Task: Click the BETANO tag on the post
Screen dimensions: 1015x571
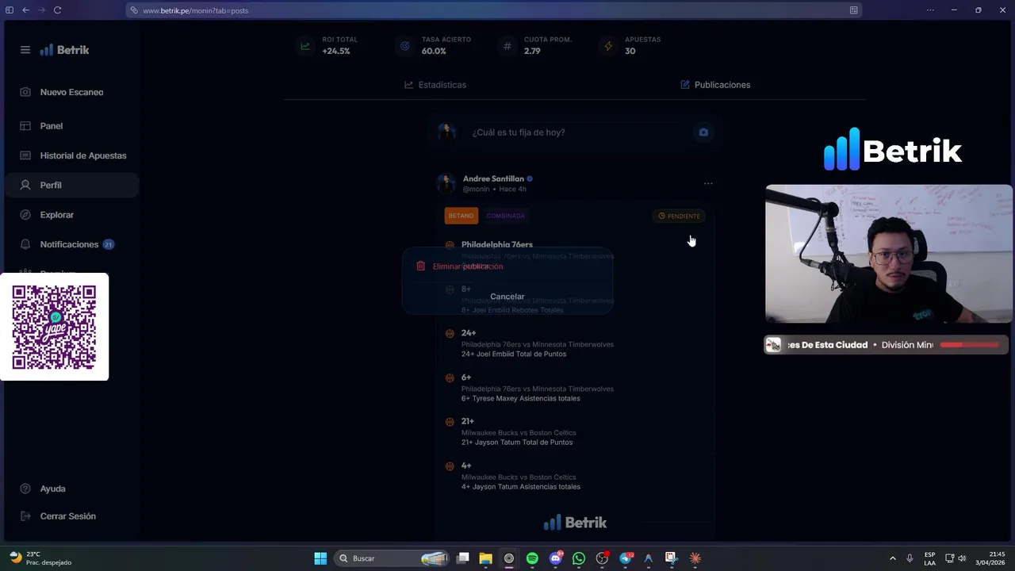Action: 462,216
